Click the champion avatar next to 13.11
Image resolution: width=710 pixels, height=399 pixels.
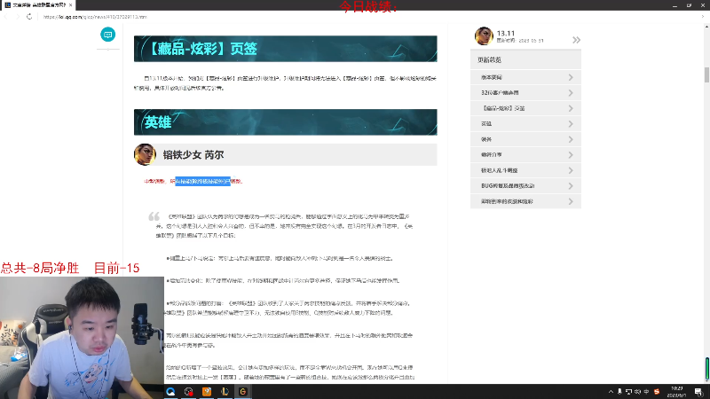click(x=484, y=36)
